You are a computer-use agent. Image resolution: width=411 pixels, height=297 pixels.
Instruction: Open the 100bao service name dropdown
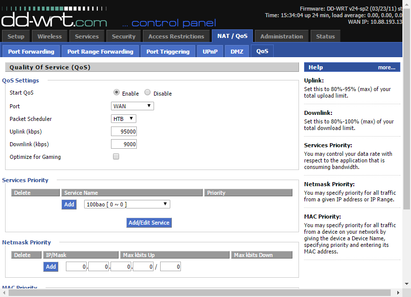tap(127, 204)
